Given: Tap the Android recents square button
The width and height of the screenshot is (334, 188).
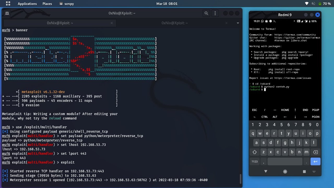Looking at the screenshot, I should [304, 172].
